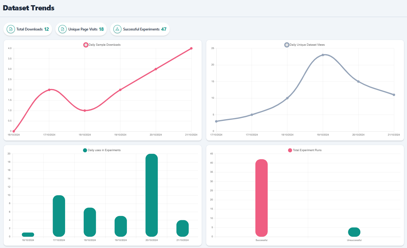Click the Successful Experiments count of 47
Image resolution: width=407 pixels, height=248 pixels.
(165, 29)
